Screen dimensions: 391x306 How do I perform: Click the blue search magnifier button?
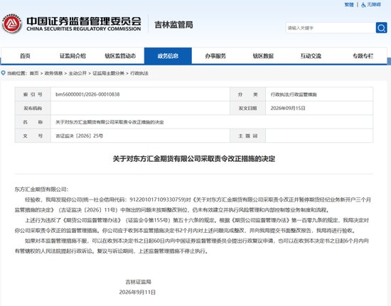pyautogui.click(x=381, y=28)
